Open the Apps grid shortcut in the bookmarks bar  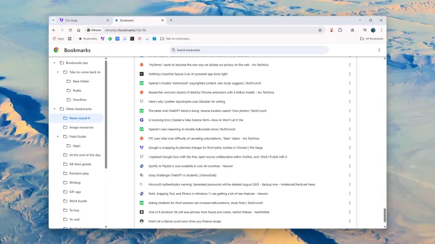pos(58,39)
